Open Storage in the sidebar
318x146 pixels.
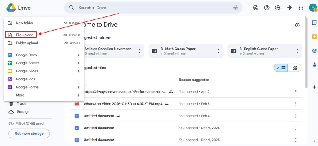pos(23,112)
